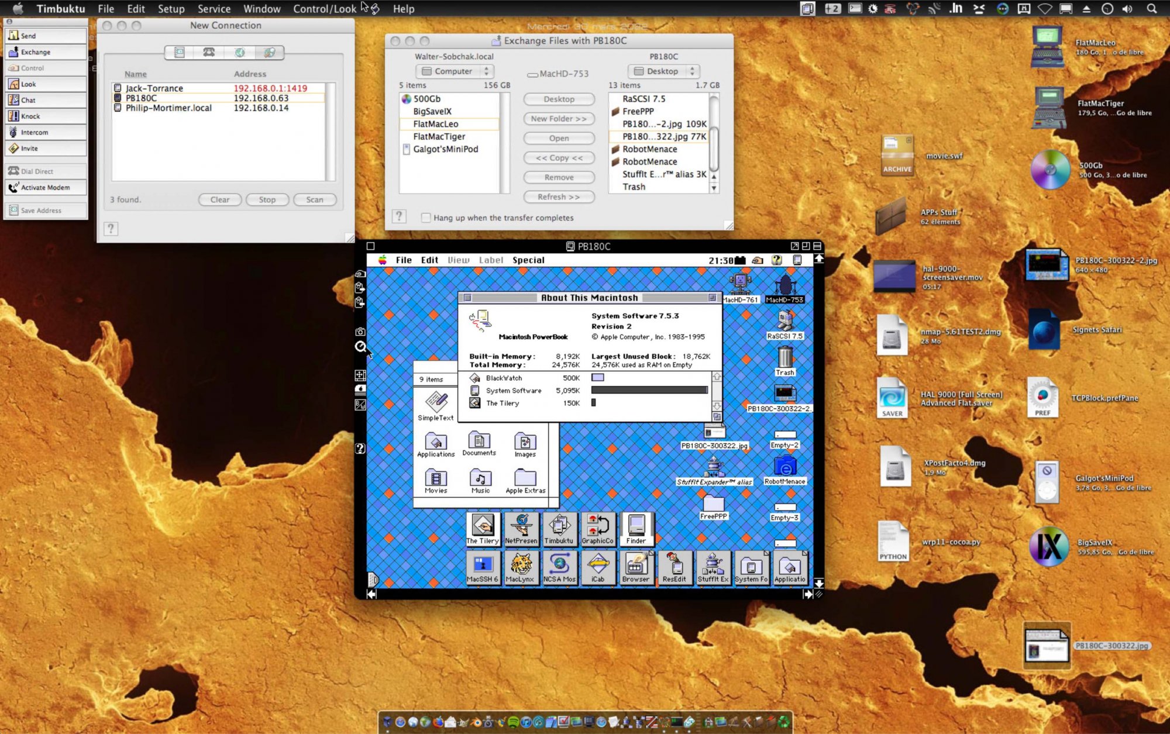
Task: Open the Service menu in menu bar
Action: (x=214, y=9)
